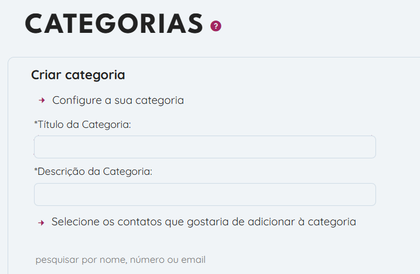Click the right end of the title input box
This screenshot has height=274, width=420.
point(366,147)
